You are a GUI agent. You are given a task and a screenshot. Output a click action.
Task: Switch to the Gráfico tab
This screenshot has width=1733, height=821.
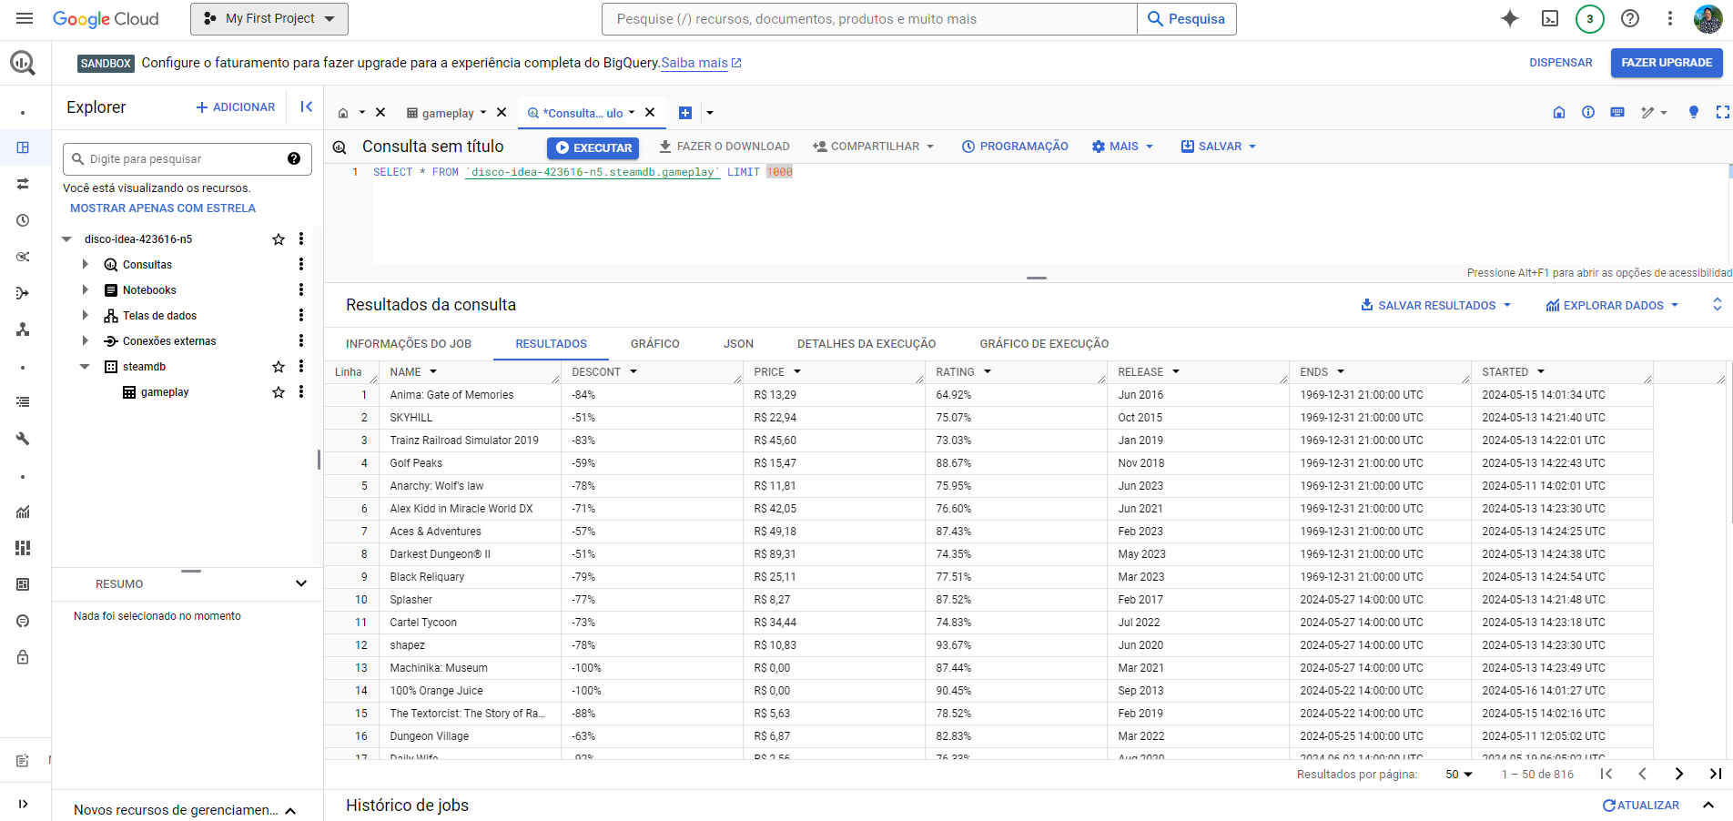(655, 344)
